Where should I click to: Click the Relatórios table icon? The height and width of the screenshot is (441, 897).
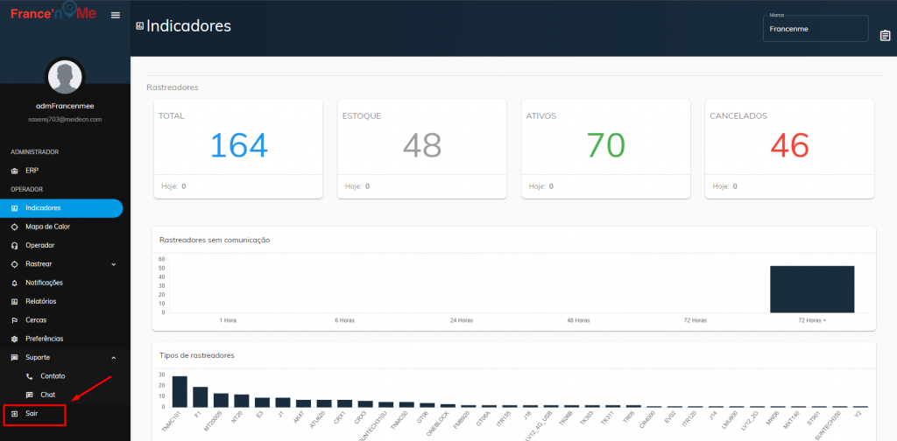point(14,302)
